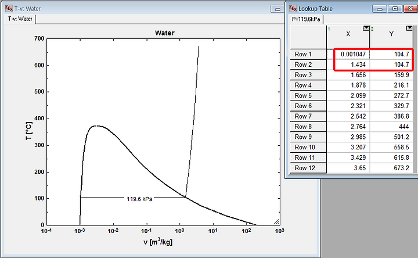Click cell with value 216.1
This screenshot has height=258, width=418.
(x=391, y=85)
